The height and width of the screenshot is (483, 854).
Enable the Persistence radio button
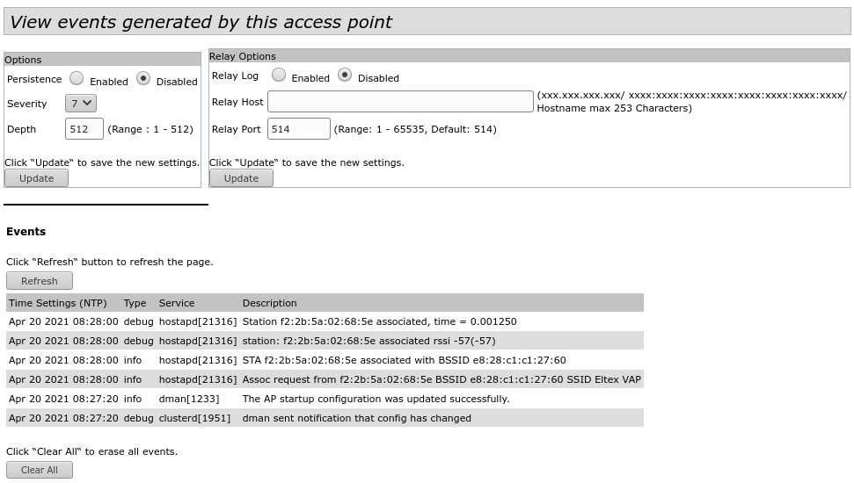point(77,79)
